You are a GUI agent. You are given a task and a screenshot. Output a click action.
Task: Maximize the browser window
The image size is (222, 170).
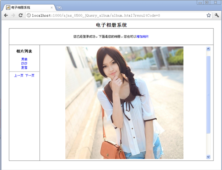click(x=207, y=2)
